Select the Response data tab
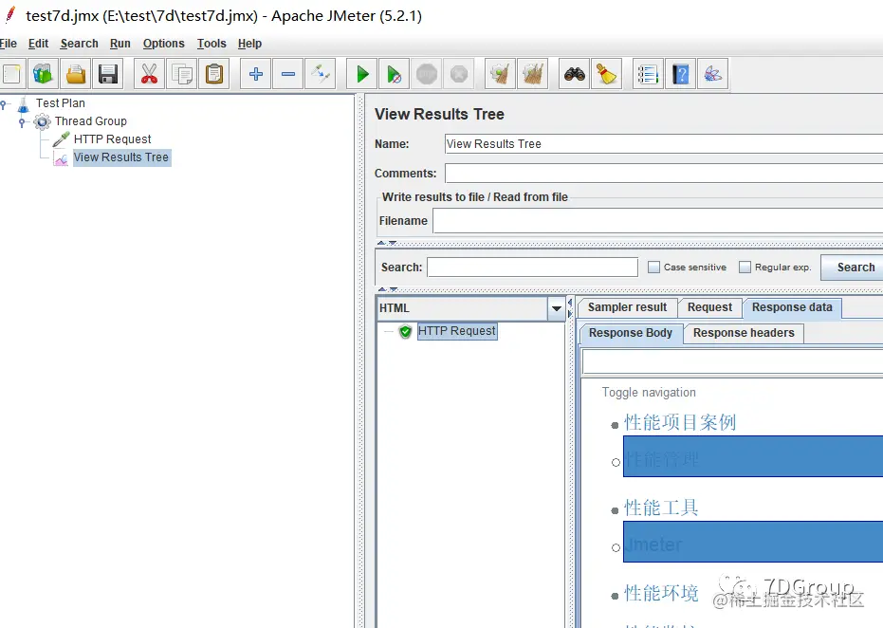883x628 pixels. [x=792, y=307]
